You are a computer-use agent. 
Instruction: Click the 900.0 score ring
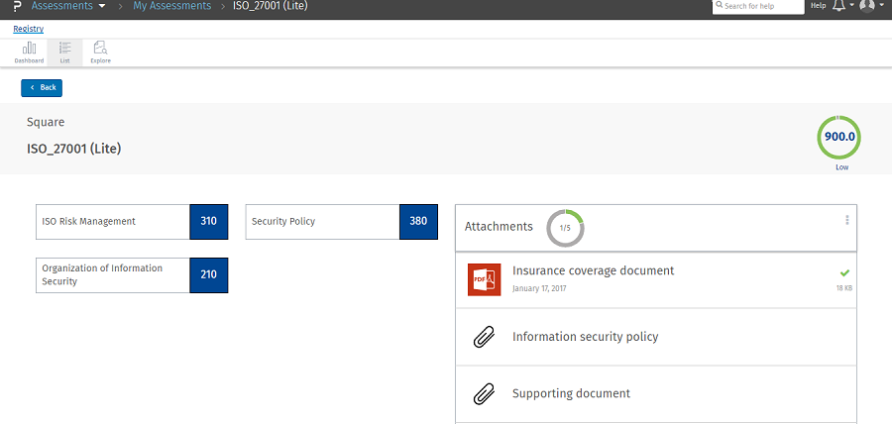(839, 138)
